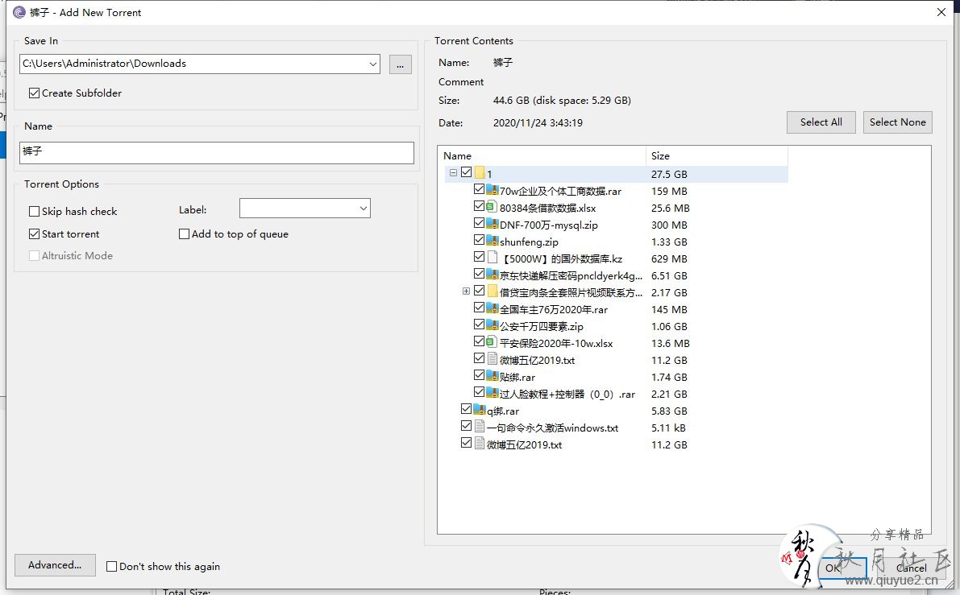Collapse the folder 1 tree node
Screen dimensions: 960x595
click(453, 173)
